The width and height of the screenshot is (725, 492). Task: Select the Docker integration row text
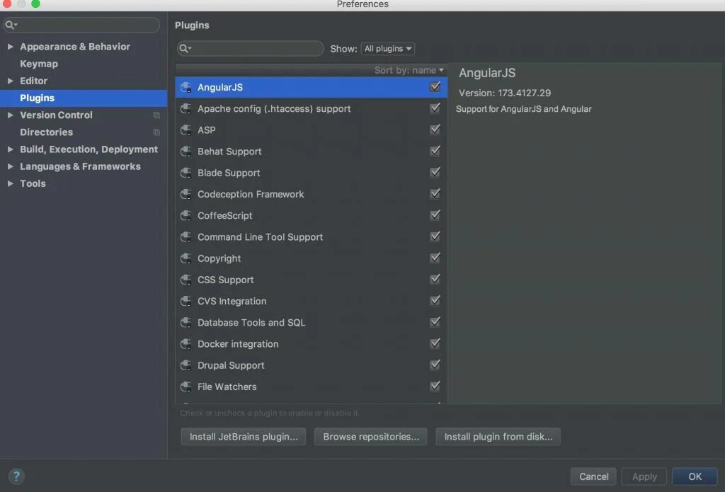click(x=238, y=344)
